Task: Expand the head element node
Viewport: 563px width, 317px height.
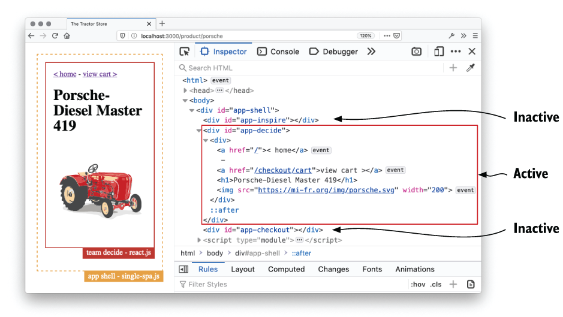Action: pos(186,90)
